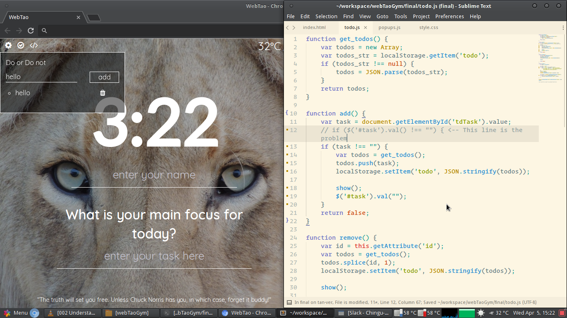Click the weather 32 °C tray applet
The image size is (567, 318).
pos(499,313)
